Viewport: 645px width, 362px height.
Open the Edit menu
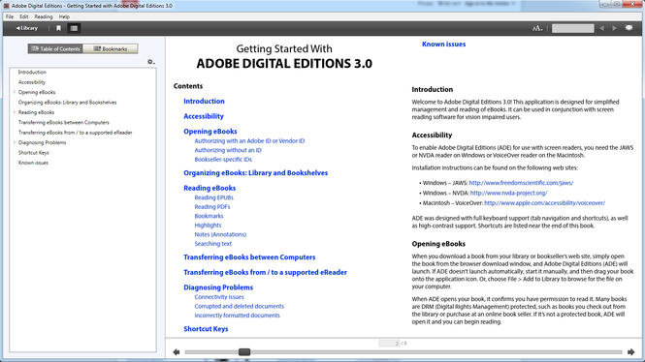(x=24, y=16)
